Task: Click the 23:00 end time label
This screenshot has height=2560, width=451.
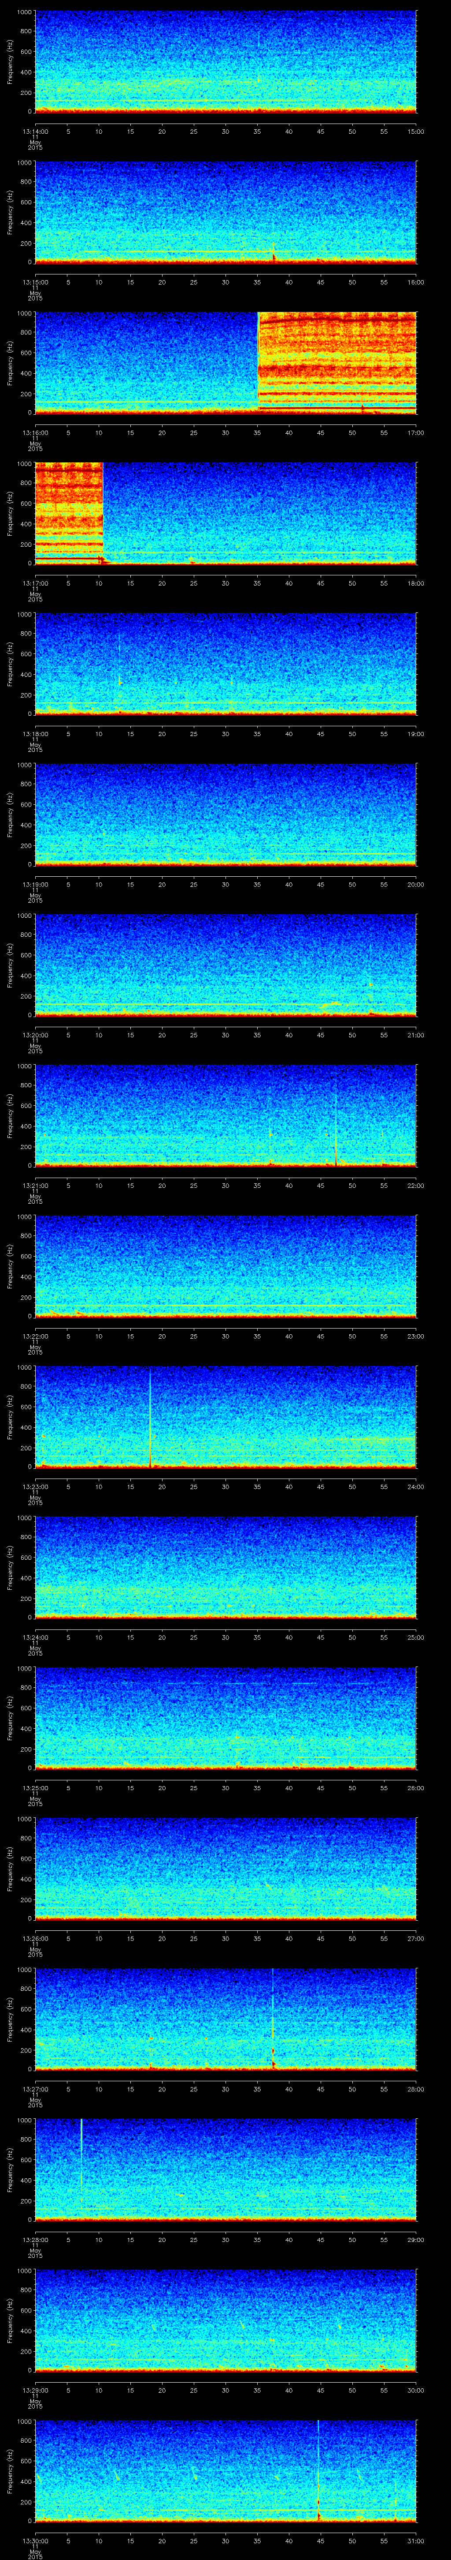Action: click(416, 1336)
